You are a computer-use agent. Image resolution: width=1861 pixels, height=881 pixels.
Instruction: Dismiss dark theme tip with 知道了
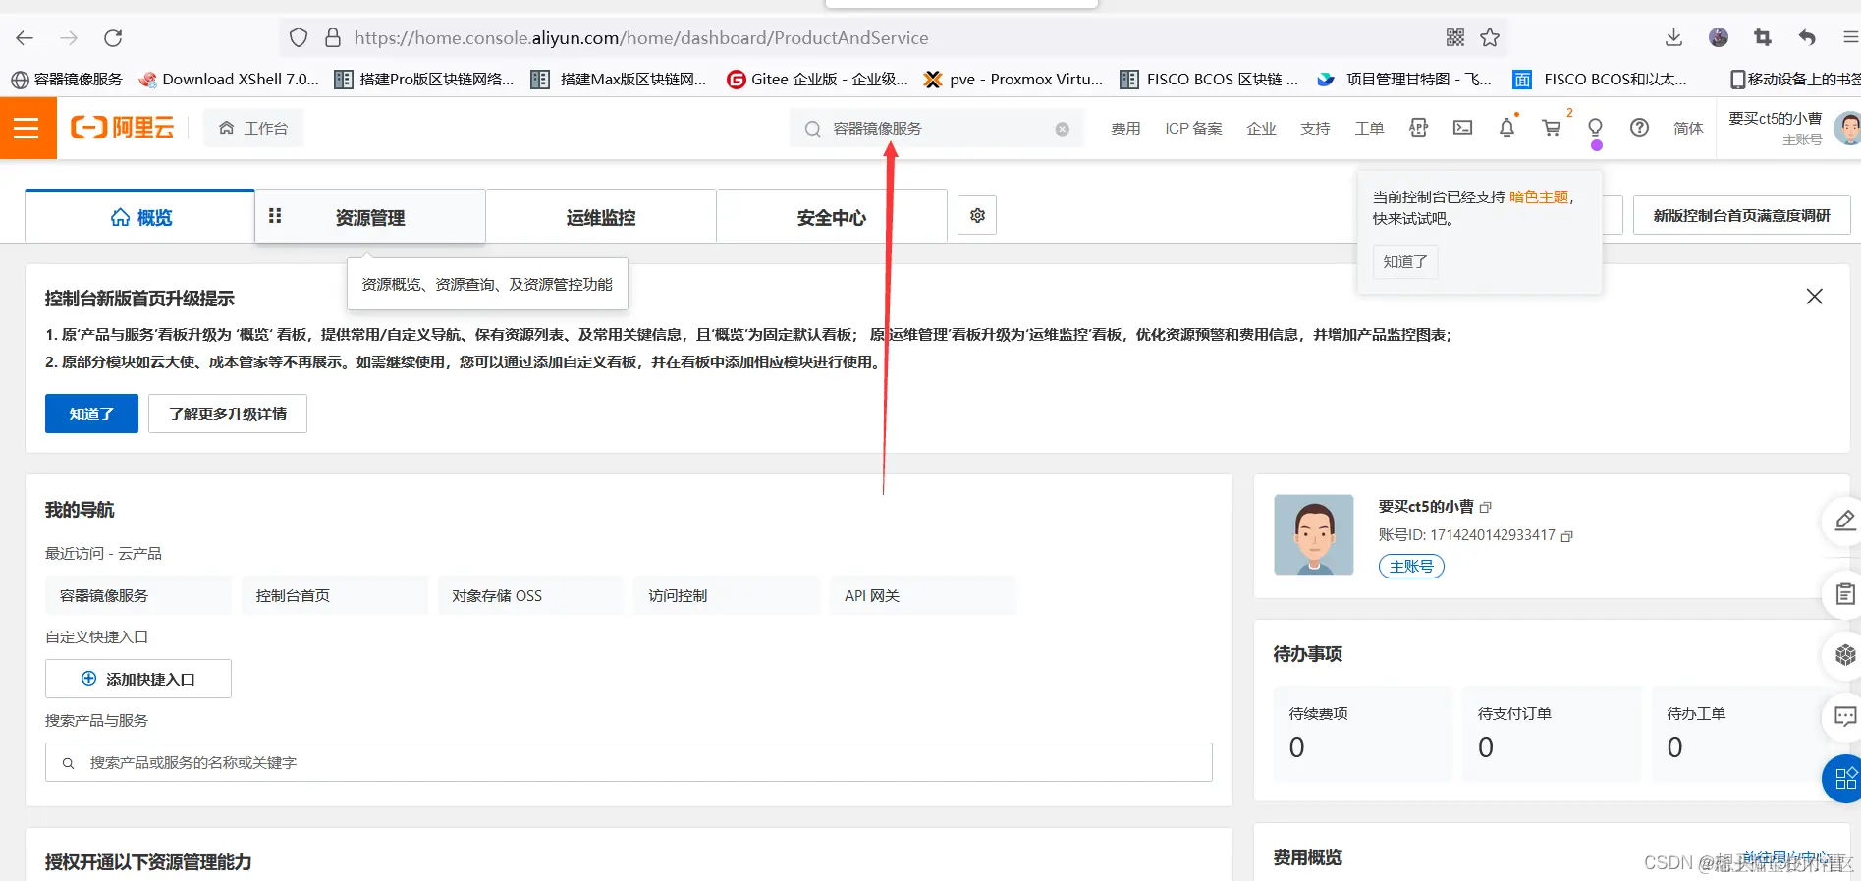pos(1404,261)
